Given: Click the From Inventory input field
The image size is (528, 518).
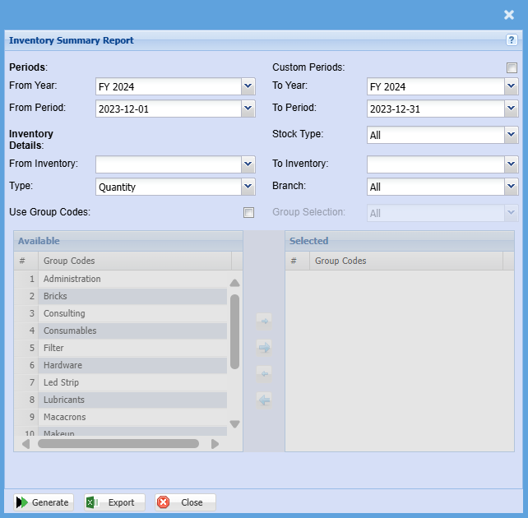Looking at the screenshot, I should 169,164.
